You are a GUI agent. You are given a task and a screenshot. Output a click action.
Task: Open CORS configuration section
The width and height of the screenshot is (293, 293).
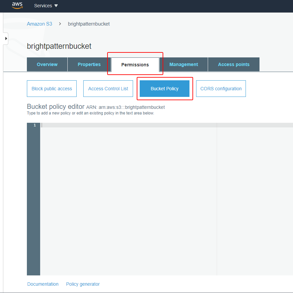(x=221, y=89)
